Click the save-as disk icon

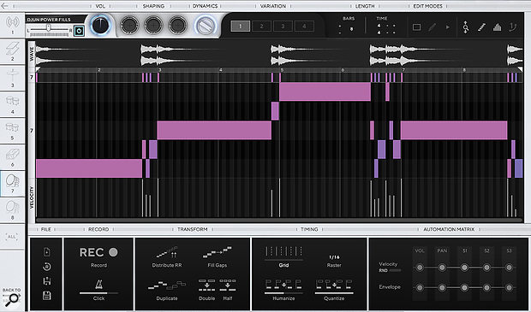point(47,281)
